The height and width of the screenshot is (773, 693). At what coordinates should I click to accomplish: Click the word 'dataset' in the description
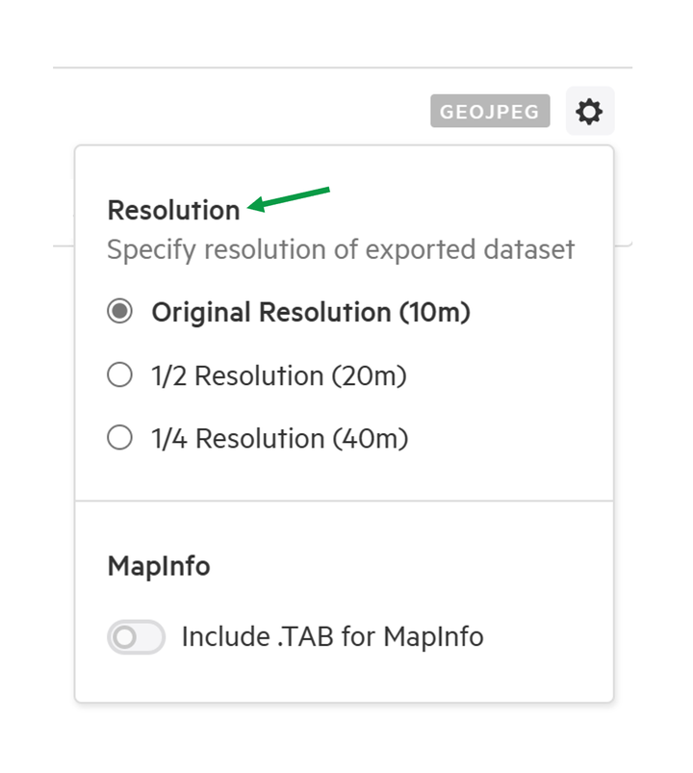(528, 249)
